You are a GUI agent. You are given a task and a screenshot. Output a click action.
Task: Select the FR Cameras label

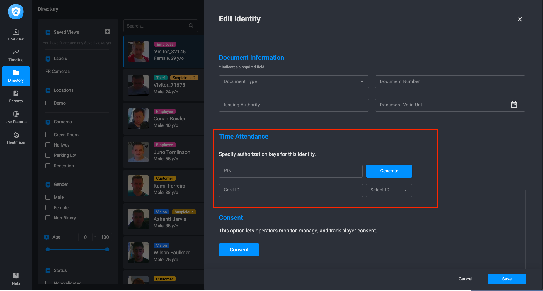tap(57, 72)
